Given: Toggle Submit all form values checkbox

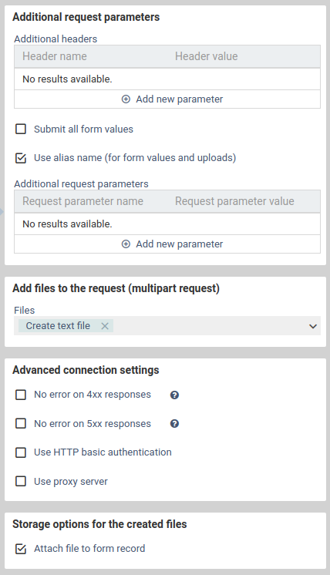Looking at the screenshot, I should point(21,129).
